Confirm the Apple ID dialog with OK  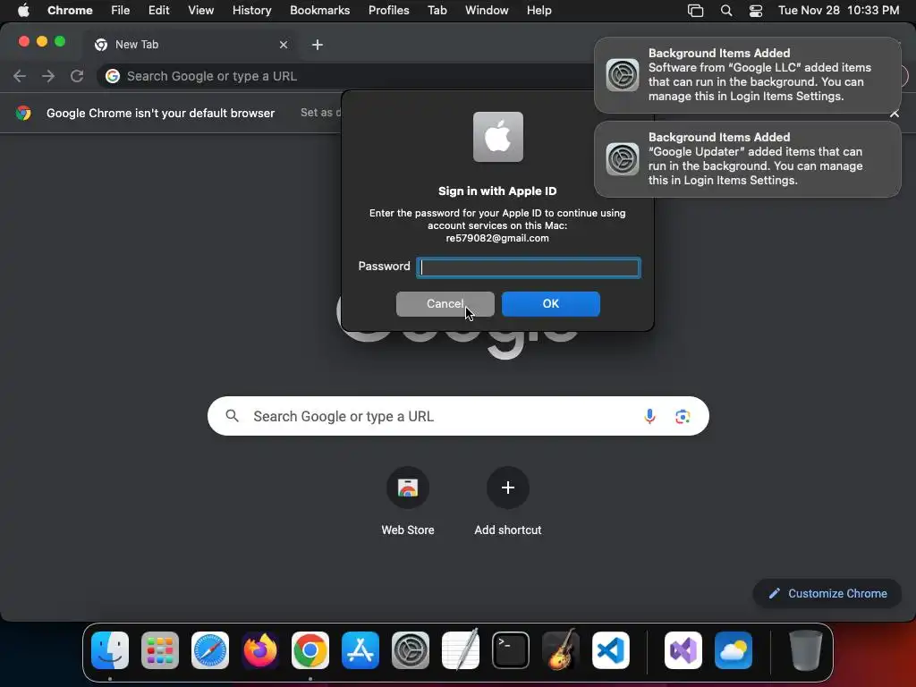551,304
